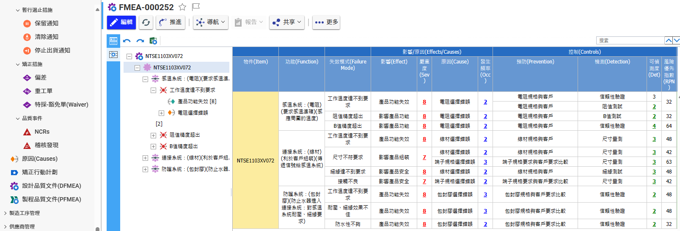This screenshot has height=231, width=680.
Task: Click the yellow NTSE1103XV072 item cell
Action: pyautogui.click(x=256, y=160)
